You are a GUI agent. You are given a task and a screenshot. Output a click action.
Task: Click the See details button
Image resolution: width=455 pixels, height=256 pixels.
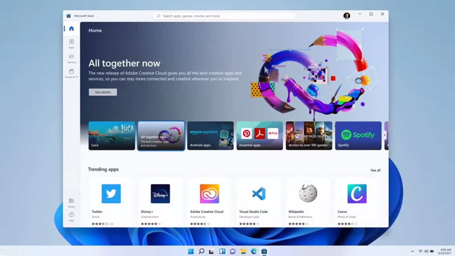(103, 92)
